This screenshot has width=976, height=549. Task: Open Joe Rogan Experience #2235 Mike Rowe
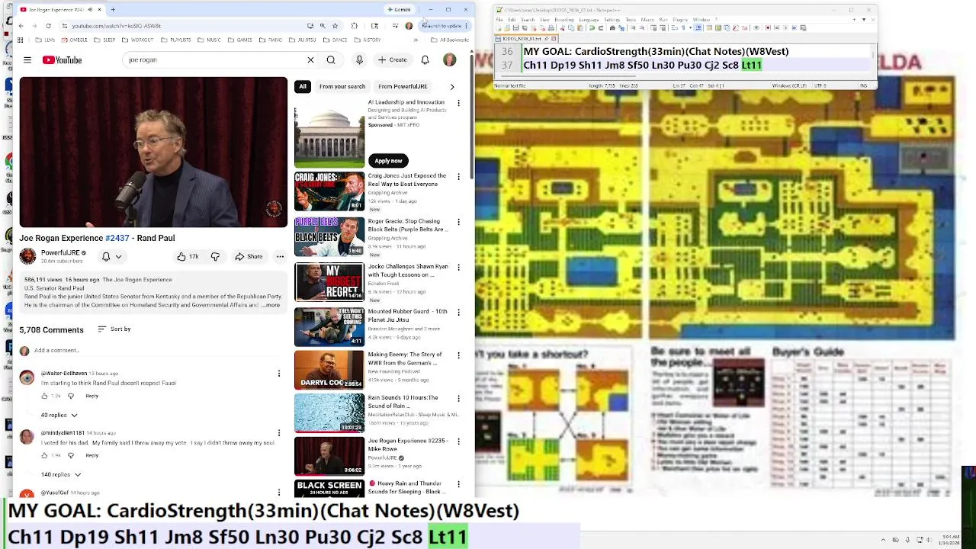click(x=329, y=456)
